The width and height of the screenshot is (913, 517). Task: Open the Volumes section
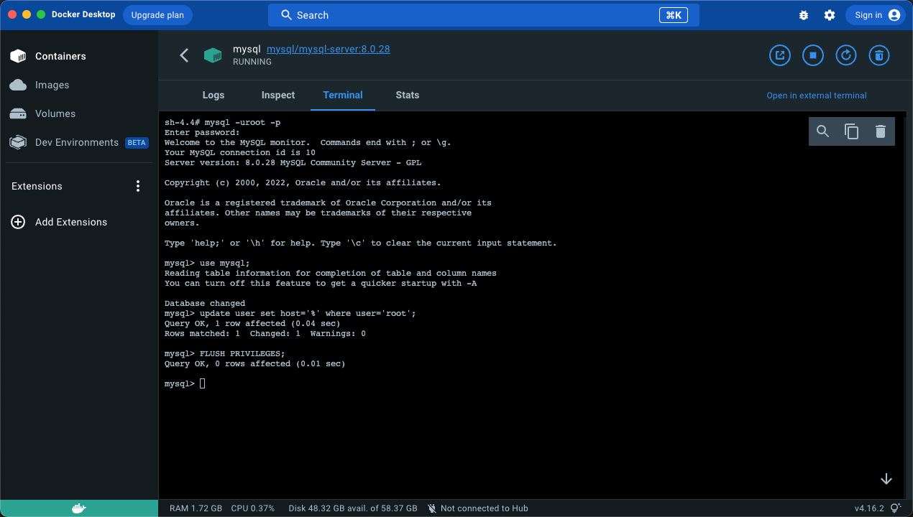click(79, 113)
